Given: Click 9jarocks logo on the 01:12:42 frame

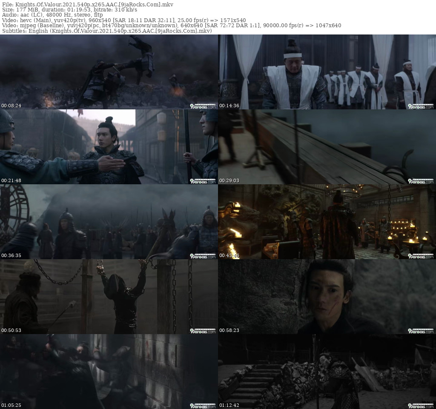Looking at the screenshot, I should 421,405.
